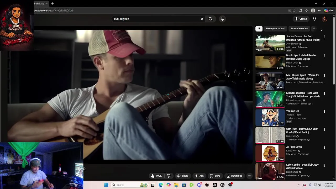Open the YouTube Create menu
336x189 pixels.
301,19
